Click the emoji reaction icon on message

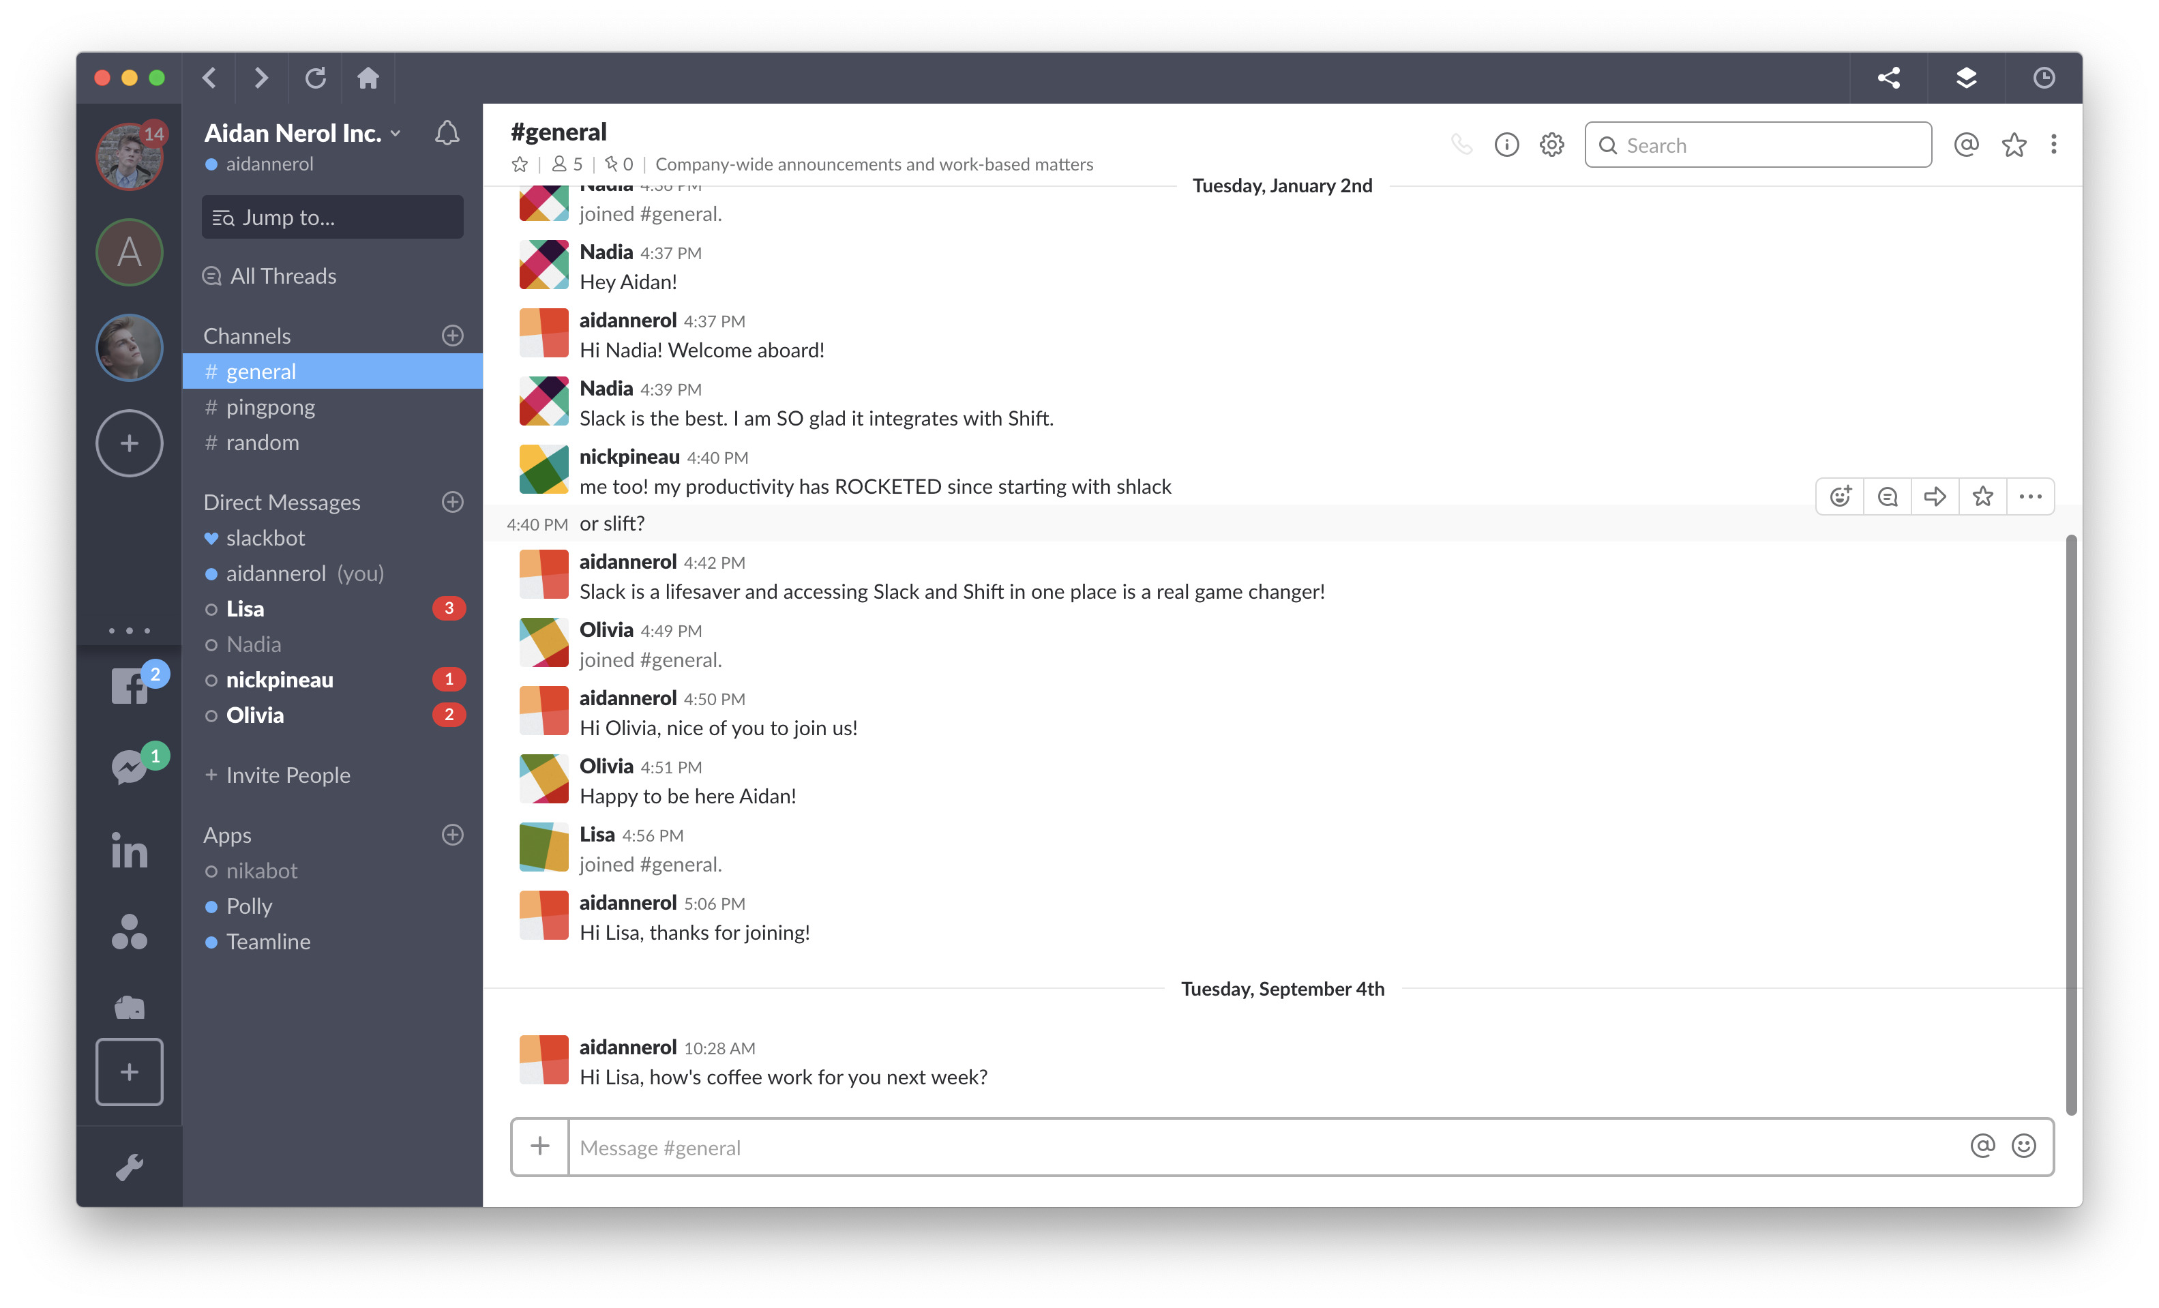(1840, 495)
